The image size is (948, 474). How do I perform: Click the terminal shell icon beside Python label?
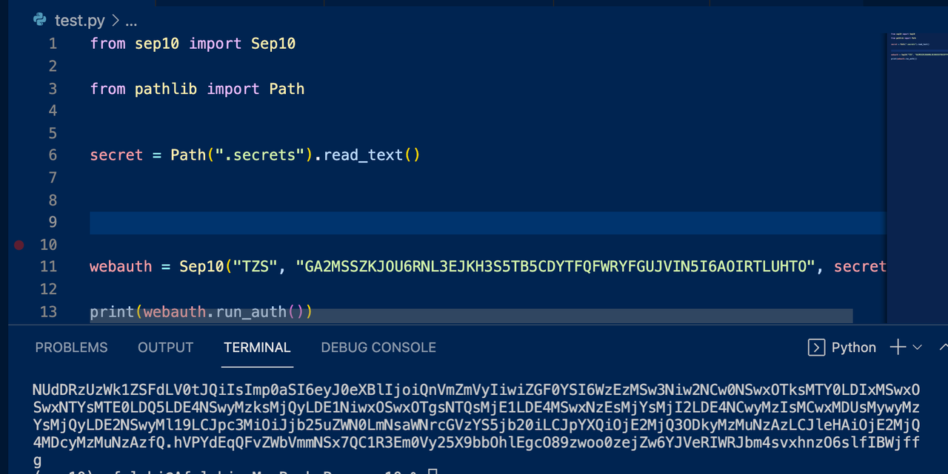pyautogui.click(x=816, y=347)
